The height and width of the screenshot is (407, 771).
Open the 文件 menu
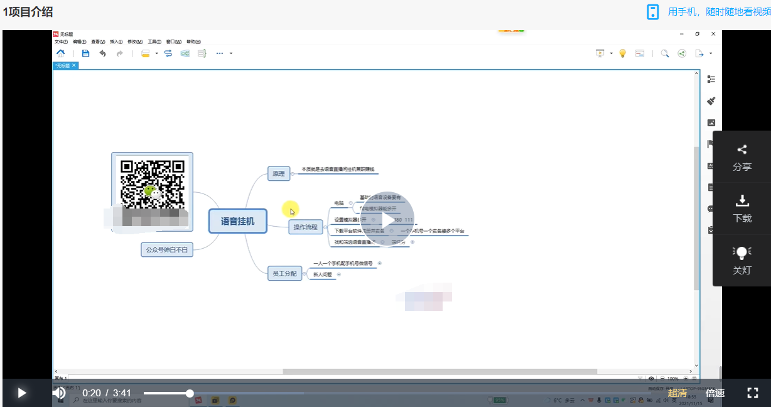(61, 42)
